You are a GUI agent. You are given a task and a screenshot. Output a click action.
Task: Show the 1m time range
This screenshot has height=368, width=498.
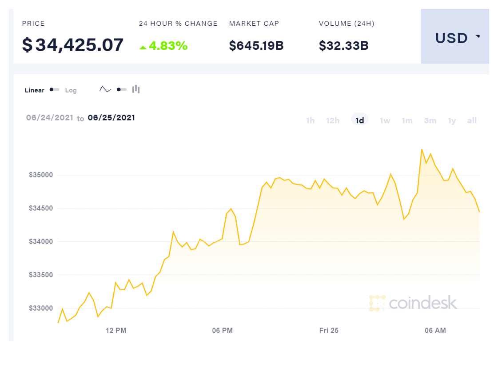[x=407, y=120]
